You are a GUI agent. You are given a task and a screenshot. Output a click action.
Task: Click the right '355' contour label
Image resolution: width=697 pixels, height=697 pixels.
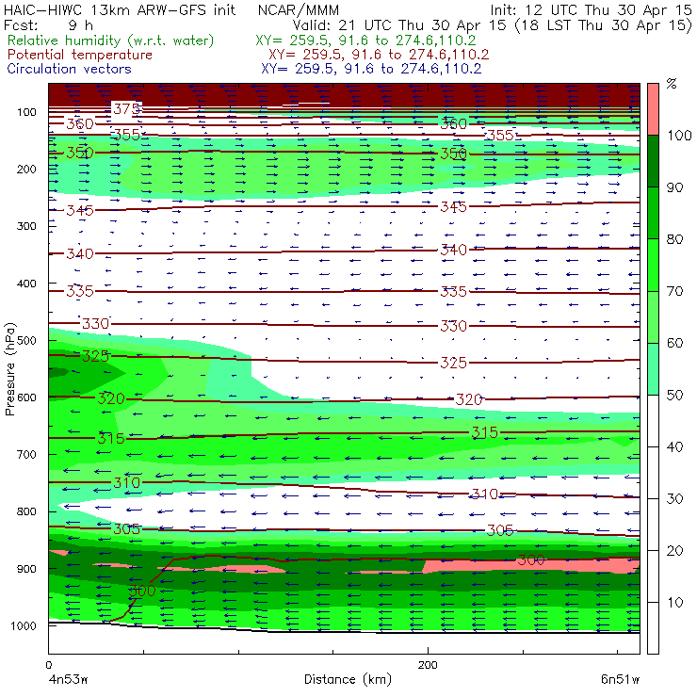(x=500, y=135)
